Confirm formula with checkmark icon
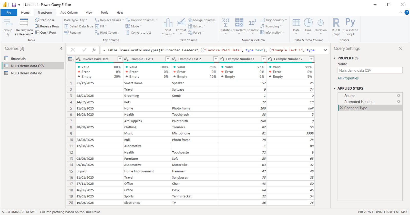The height and width of the screenshot is (215, 410). [x=84, y=50]
